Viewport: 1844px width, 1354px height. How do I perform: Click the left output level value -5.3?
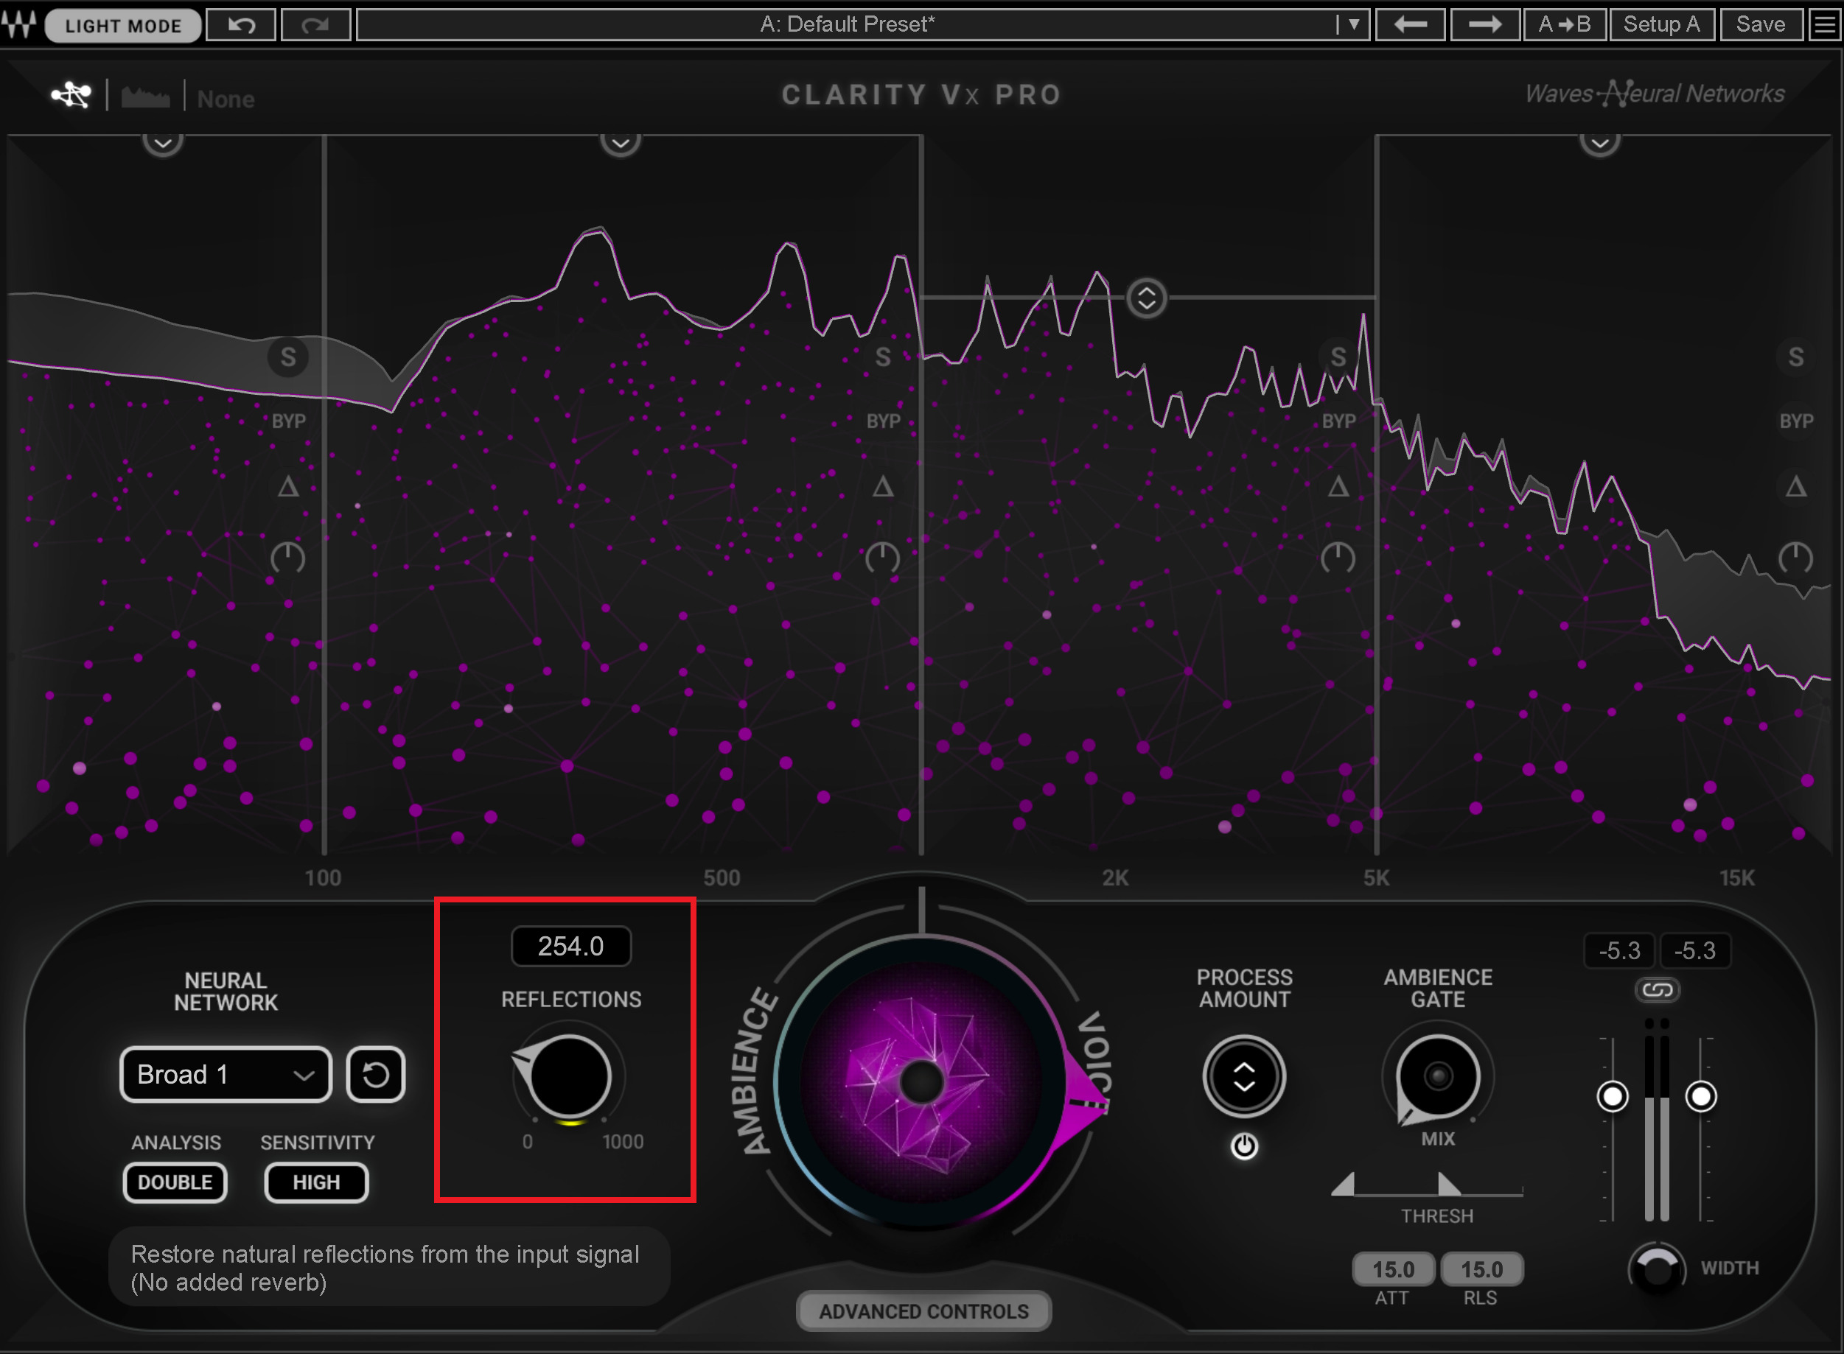coord(1619,951)
